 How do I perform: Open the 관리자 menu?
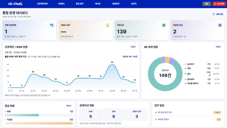(x=134, y=4)
